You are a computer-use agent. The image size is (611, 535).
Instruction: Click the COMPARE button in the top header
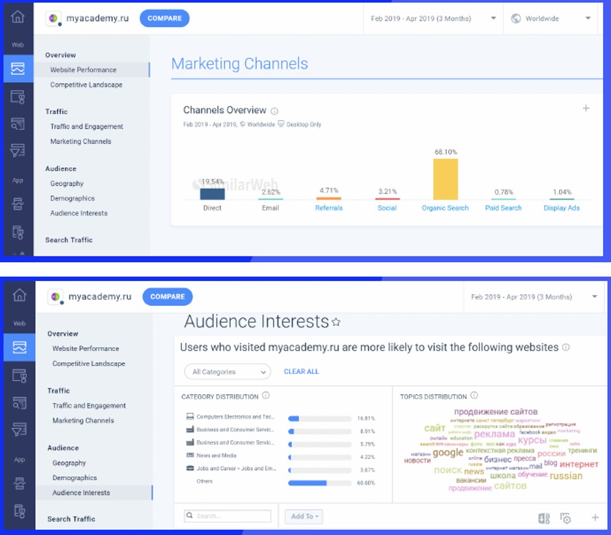coord(164,18)
